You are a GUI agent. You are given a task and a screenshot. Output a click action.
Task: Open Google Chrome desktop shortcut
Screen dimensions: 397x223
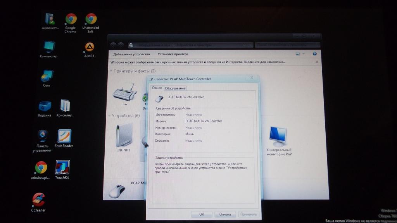click(71, 19)
